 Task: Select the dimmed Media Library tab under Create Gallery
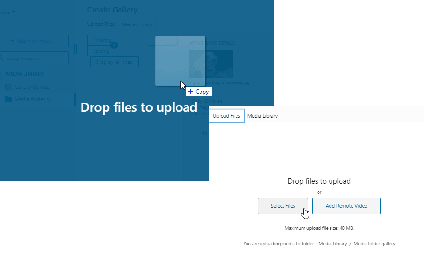[136, 24]
